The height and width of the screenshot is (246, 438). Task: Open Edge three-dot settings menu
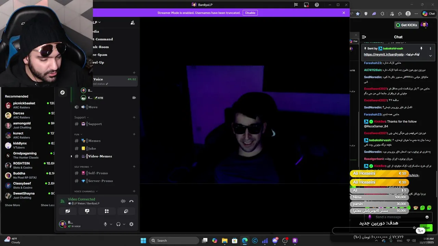[416, 14]
